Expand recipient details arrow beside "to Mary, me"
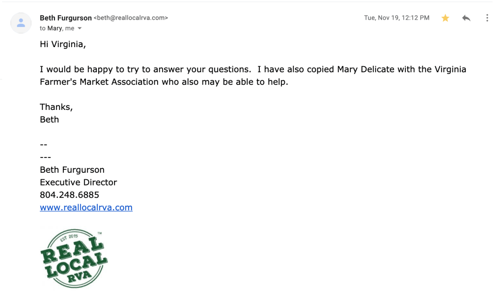The width and height of the screenshot is (503, 291). click(80, 28)
